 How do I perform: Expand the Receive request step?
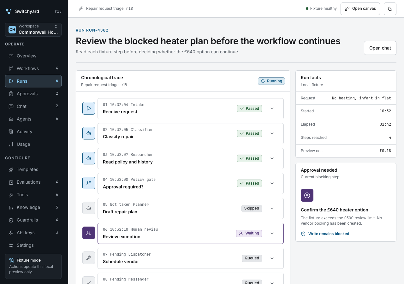272,109
